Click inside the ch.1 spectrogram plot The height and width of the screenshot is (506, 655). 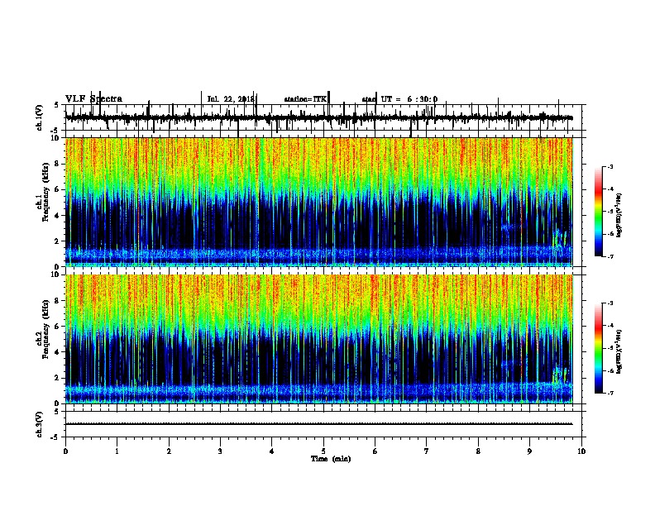tap(319, 202)
